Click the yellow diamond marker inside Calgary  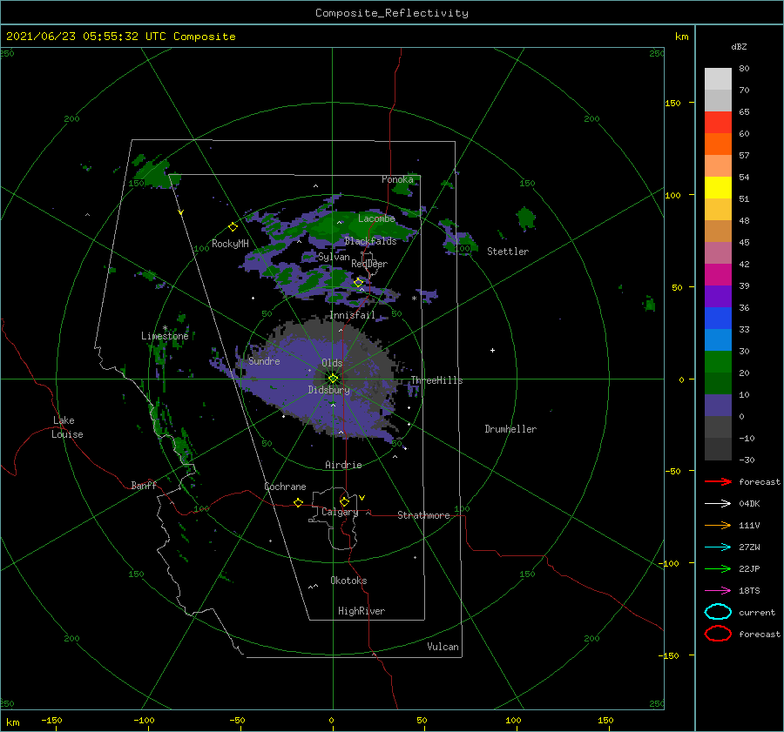[x=344, y=501]
